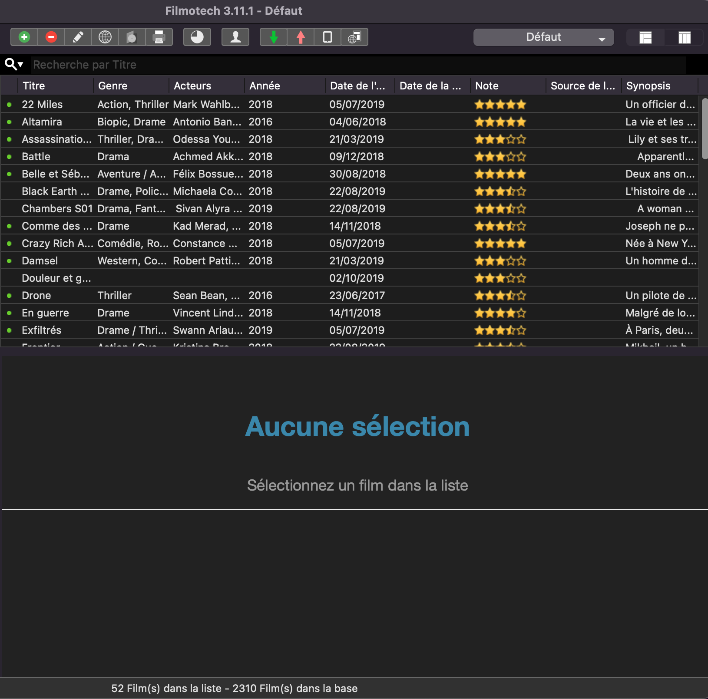Click the printer icon in toolbar
Screen dimensions: 708x699
(159, 37)
